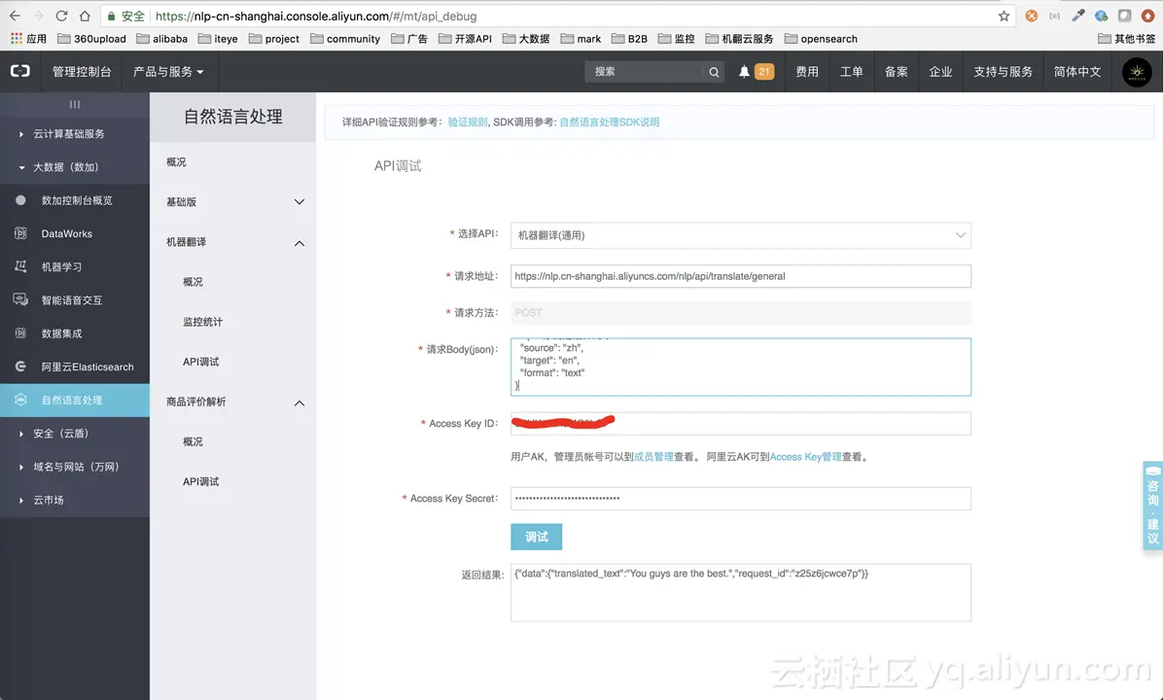Screen dimensions: 1163x700
Task: Open API调试 under 商品评价解析
Action: click(201, 481)
